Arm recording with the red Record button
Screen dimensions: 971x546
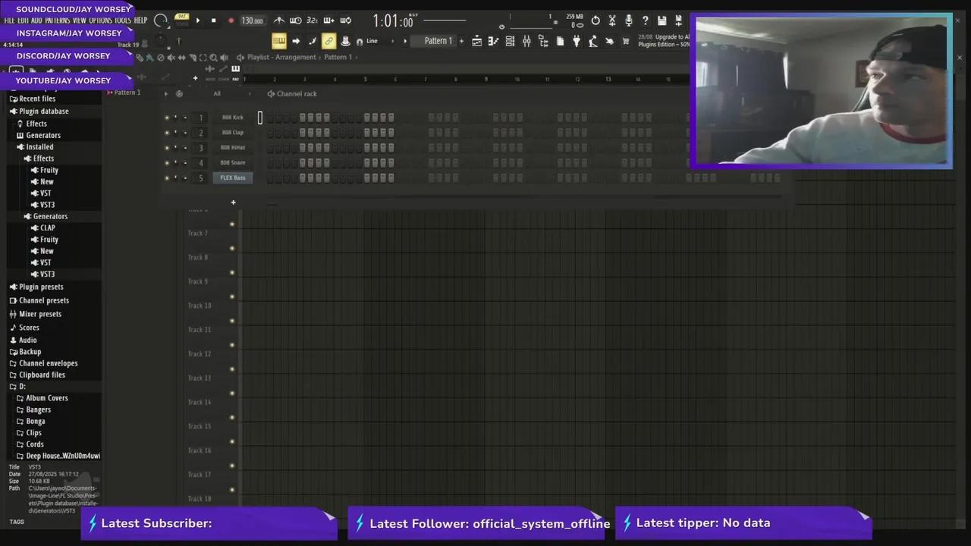click(231, 20)
